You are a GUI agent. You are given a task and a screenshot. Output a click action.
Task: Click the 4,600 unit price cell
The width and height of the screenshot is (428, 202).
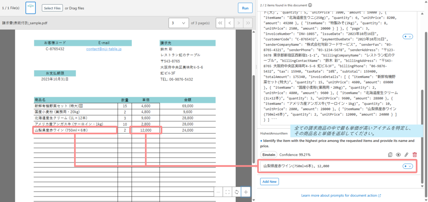coord(146,106)
